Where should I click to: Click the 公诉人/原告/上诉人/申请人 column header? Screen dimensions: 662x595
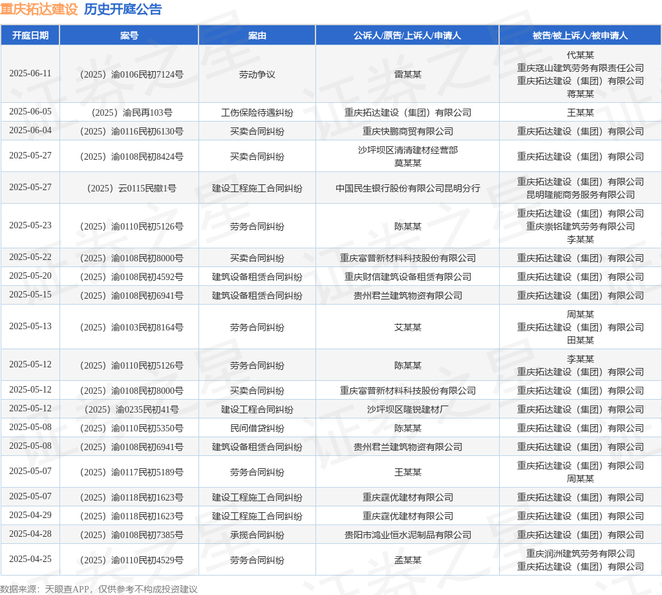407,36
